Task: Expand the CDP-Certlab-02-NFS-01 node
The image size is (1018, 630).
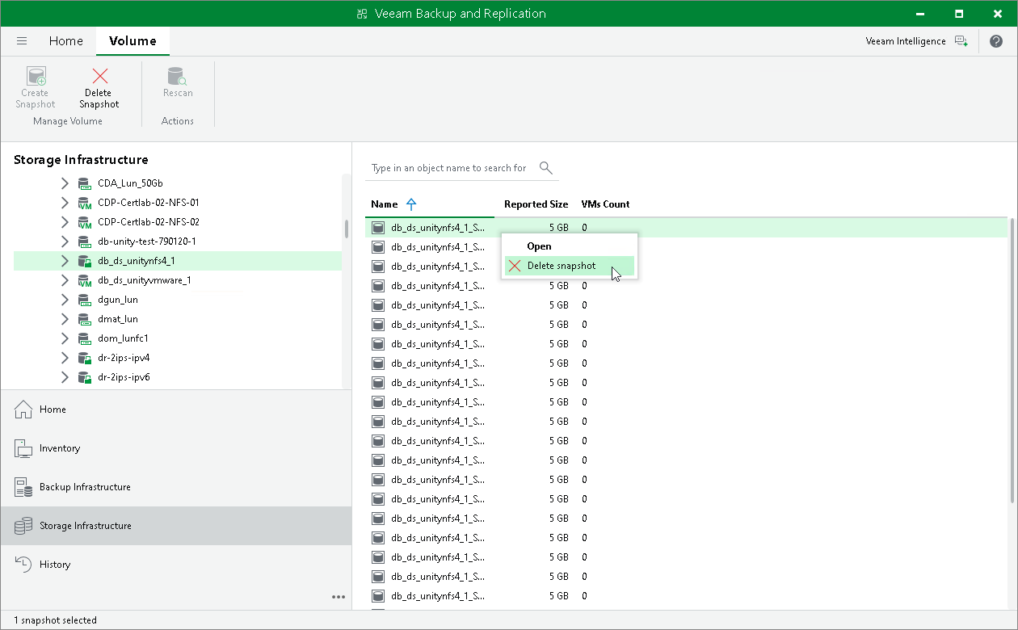Action: (65, 203)
